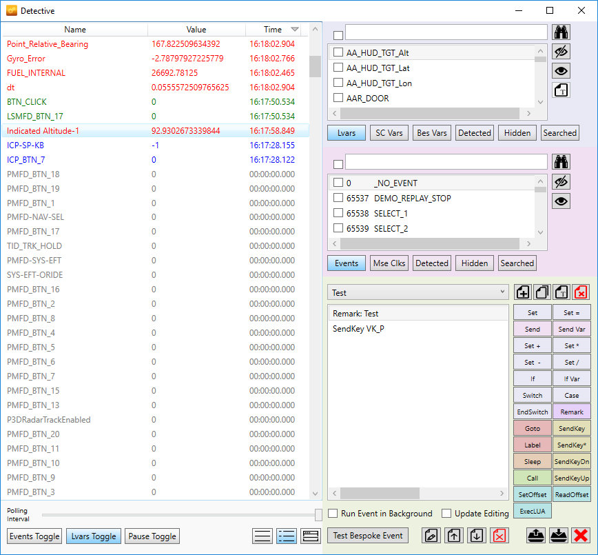Click the new page plus icon beside Test dropdown

tap(523, 292)
